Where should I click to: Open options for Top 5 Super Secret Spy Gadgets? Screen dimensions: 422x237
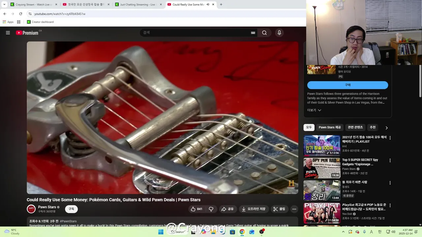click(x=390, y=161)
